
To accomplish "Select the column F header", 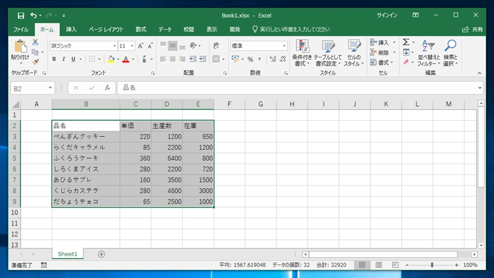I will click(x=229, y=104).
